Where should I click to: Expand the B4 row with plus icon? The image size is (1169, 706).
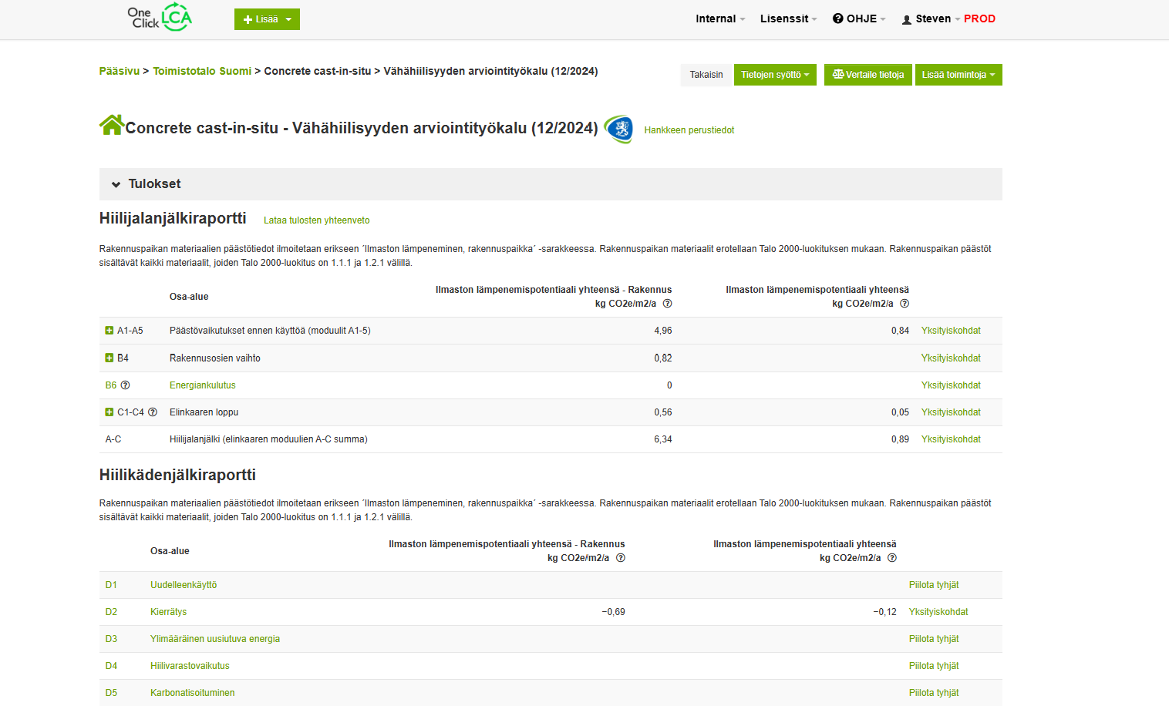pos(109,358)
